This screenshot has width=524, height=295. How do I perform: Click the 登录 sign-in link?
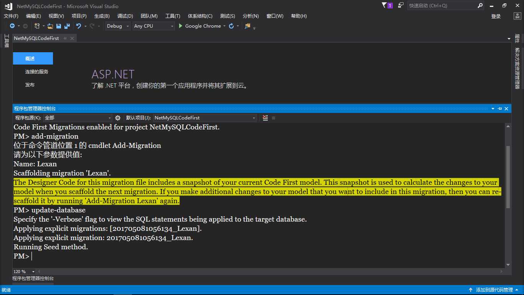[x=496, y=16]
